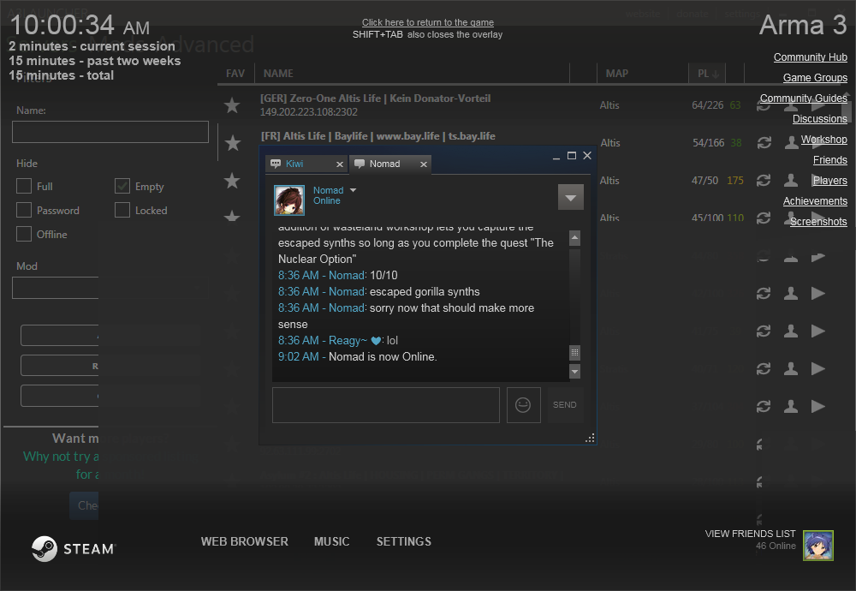Show players for the 47/50 server
The width and height of the screenshot is (856, 591).
(790, 180)
